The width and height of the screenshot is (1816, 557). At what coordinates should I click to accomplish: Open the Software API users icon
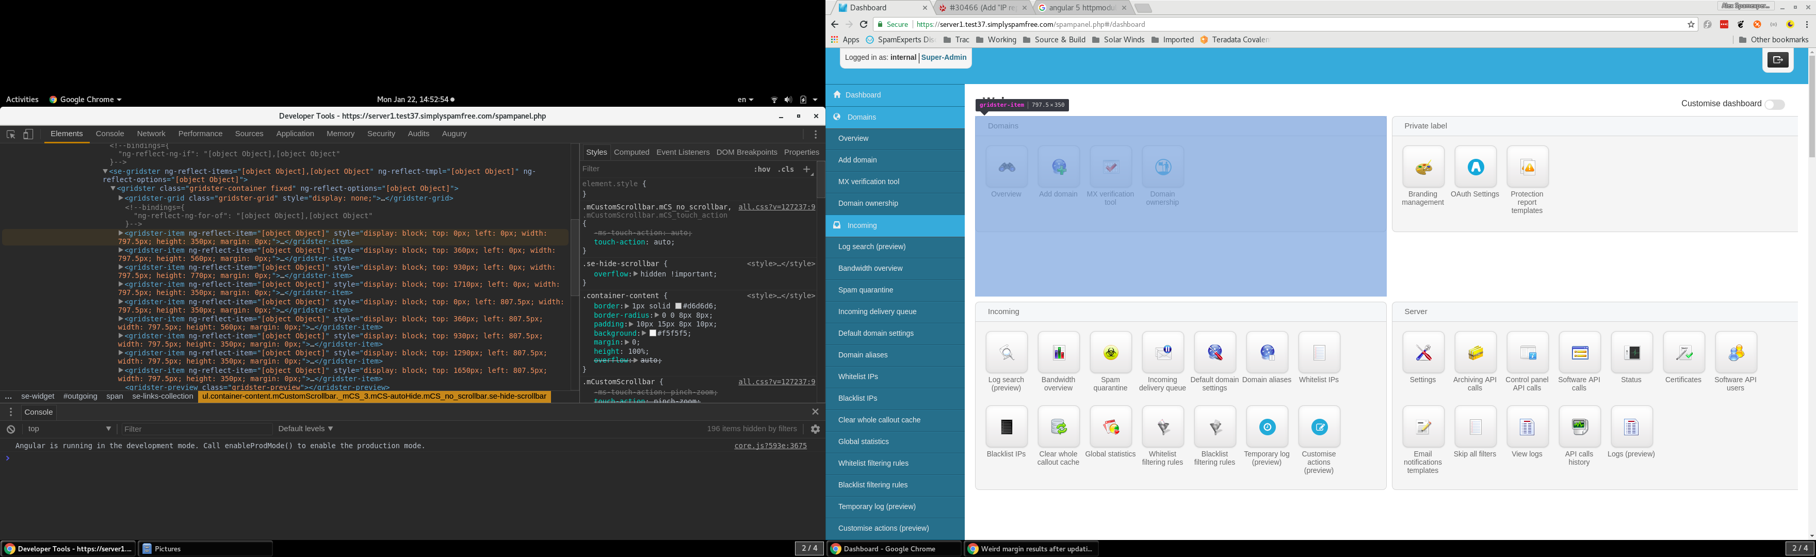1736,353
